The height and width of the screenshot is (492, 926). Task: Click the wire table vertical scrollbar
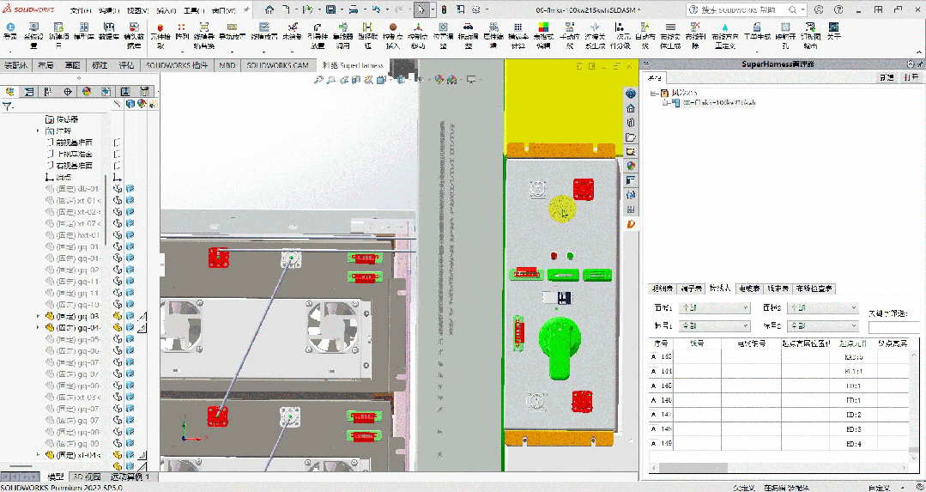pos(915,404)
